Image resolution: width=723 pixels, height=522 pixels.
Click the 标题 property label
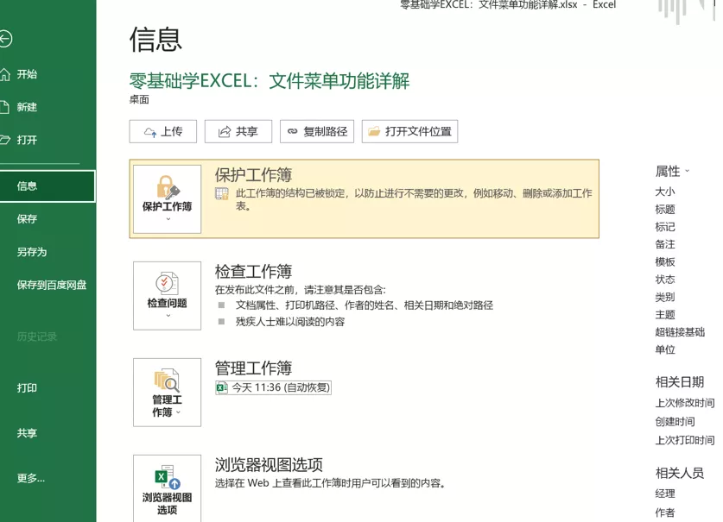pos(665,210)
